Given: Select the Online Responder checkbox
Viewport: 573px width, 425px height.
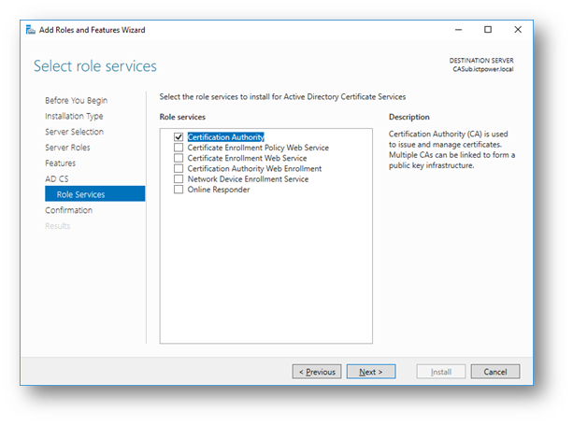Looking at the screenshot, I should (179, 190).
